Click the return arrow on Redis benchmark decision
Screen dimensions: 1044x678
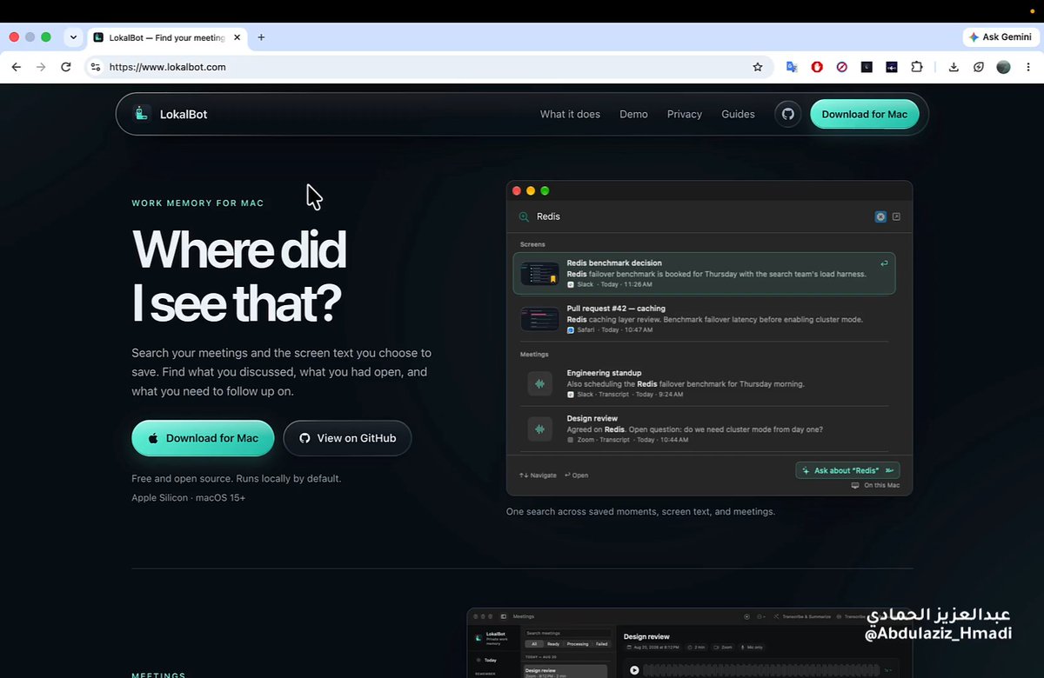pos(884,263)
